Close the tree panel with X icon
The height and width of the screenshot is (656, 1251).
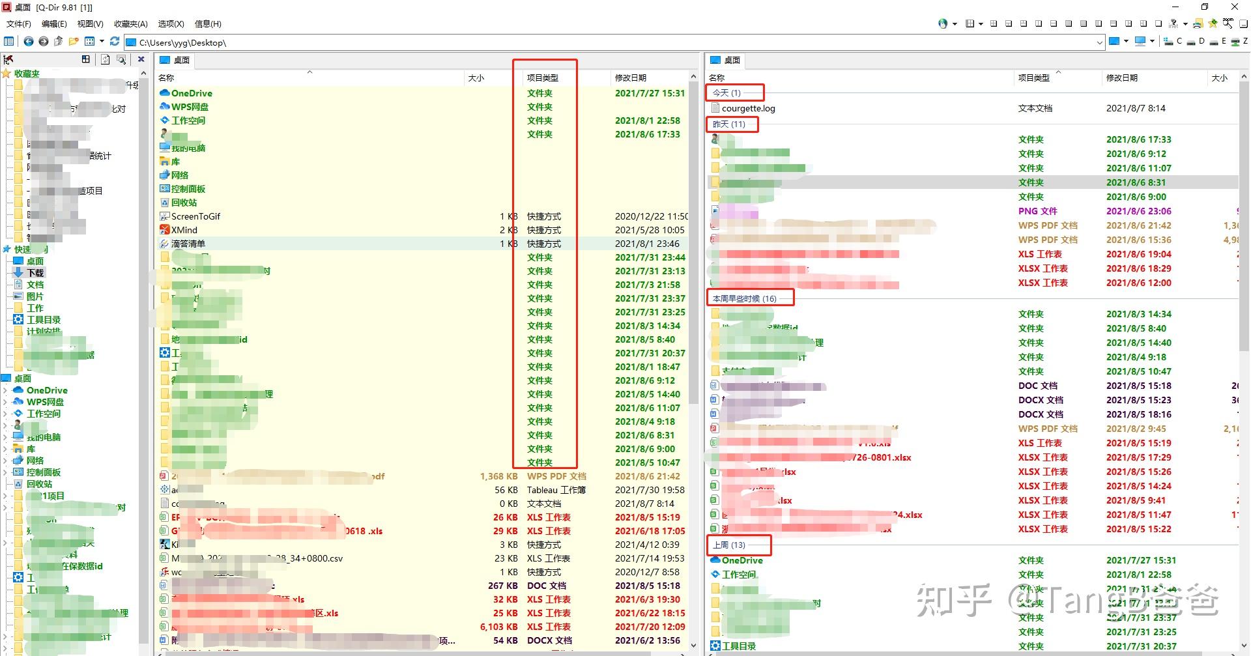click(x=141, y=59)
